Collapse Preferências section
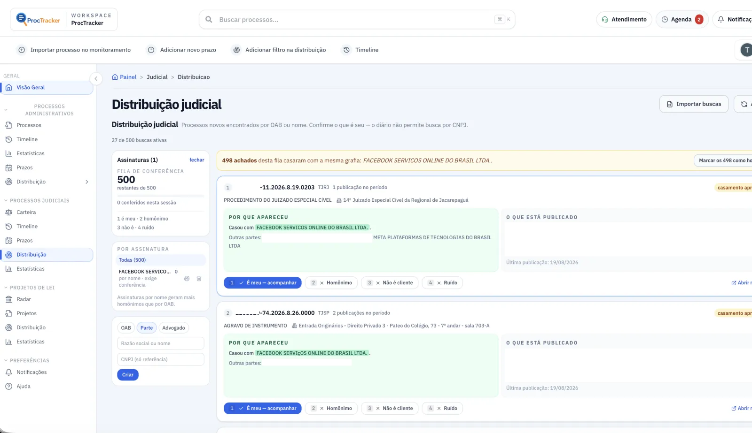 click(x=6, y=360)
